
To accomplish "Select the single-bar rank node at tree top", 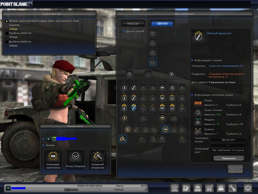I will 152,33.
